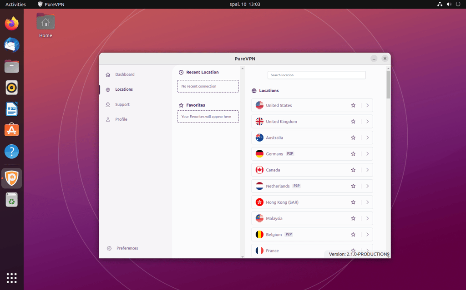Viewport: 466px width, 290px height.
Task: Click the Preferences gear icon
Action: pos(109,248)
